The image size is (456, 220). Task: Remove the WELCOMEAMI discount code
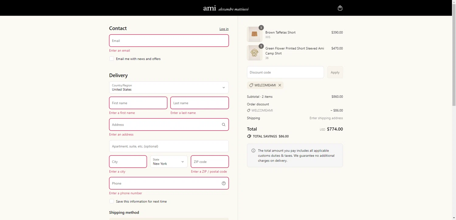tap(280, 85)
